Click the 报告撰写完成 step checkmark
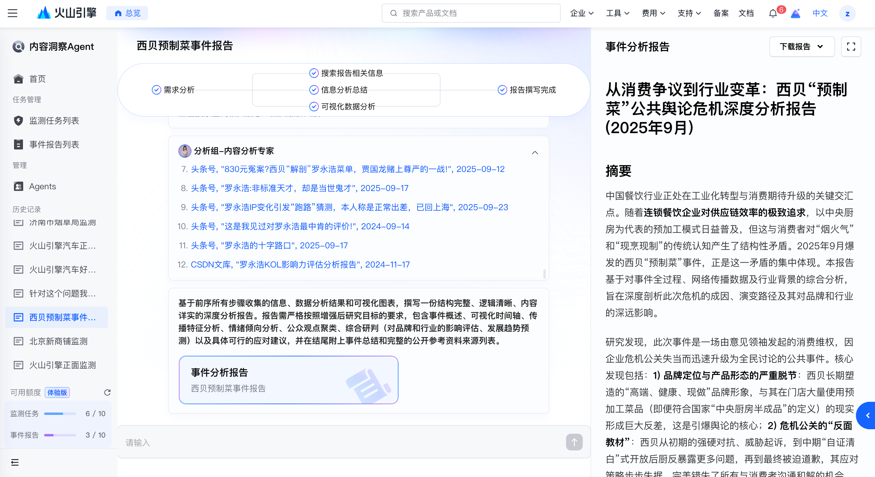The height and width of the screenshot is (477, 875). click(502, 90)
